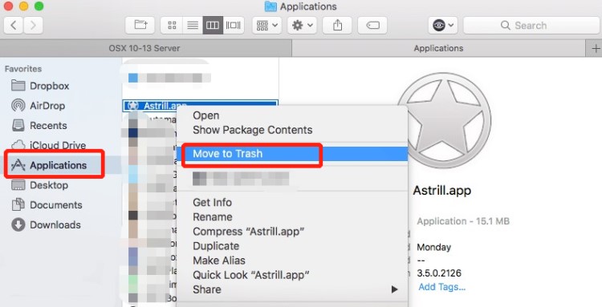Click the Add Tags… link
This screenshot has height=307, width=602.
442,287
